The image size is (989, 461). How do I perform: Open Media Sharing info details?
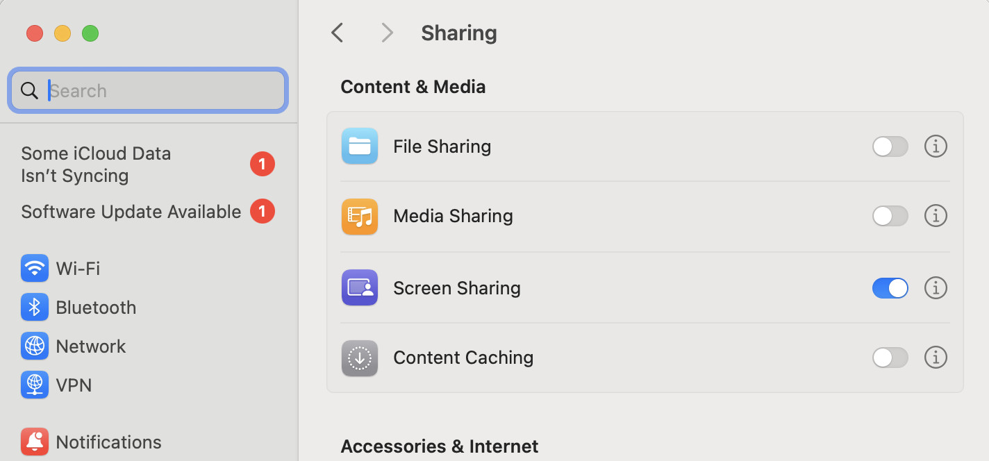pos(936,216)
